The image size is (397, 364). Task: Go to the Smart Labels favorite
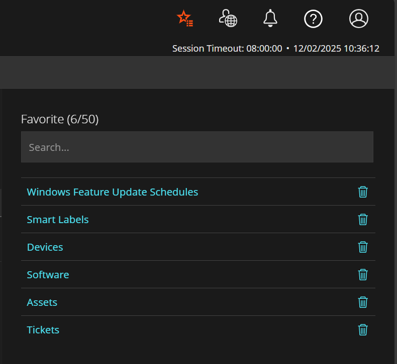(58, 220)
